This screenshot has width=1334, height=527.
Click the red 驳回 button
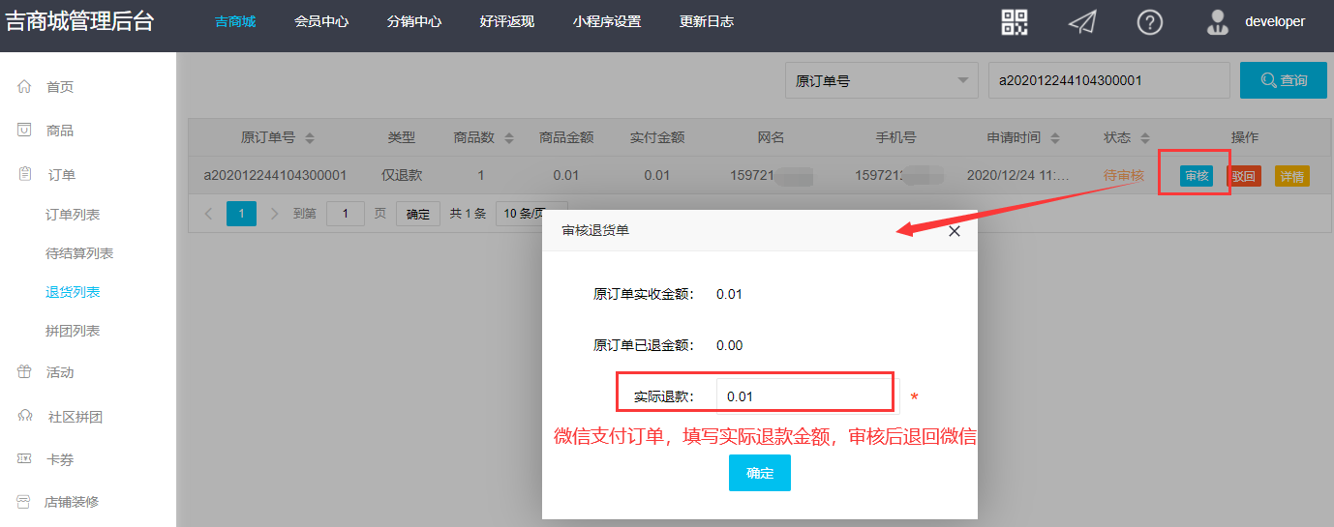1243,176
